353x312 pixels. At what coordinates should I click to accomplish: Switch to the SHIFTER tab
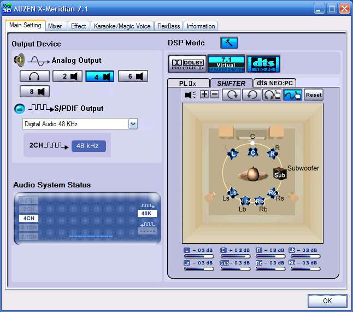(x=231, y=83)
